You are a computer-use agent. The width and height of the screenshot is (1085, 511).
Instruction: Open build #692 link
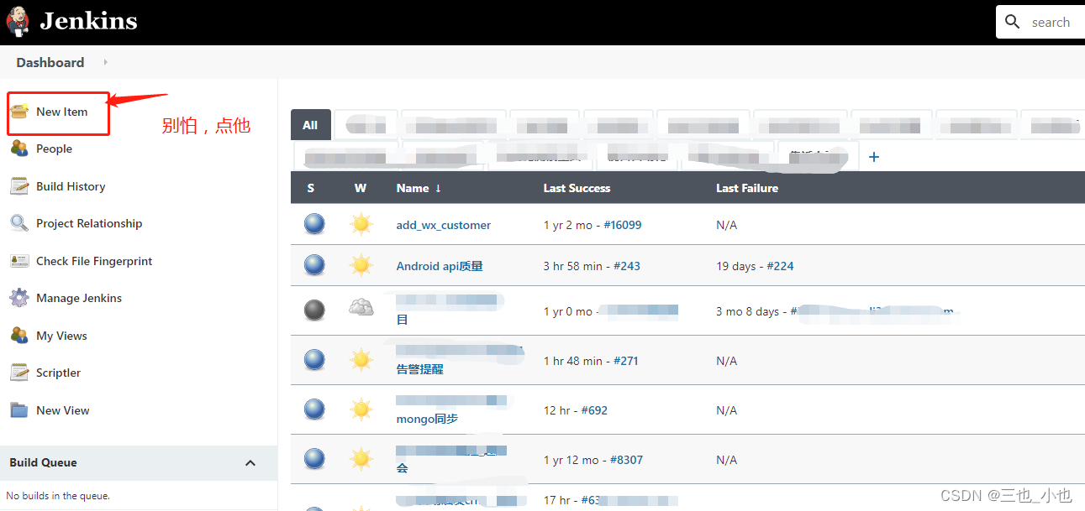[x=594, y=410]
